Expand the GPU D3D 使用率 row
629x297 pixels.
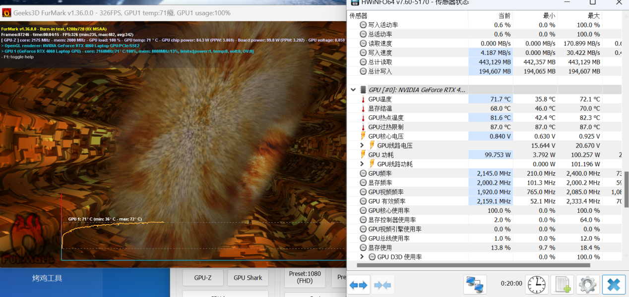(x=362, y=257)
